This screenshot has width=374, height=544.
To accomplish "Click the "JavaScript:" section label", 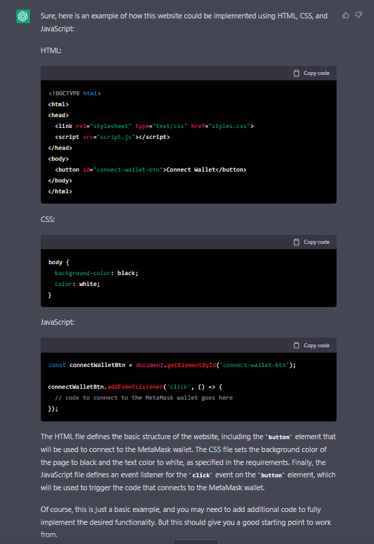I will (x=57, y=322).
